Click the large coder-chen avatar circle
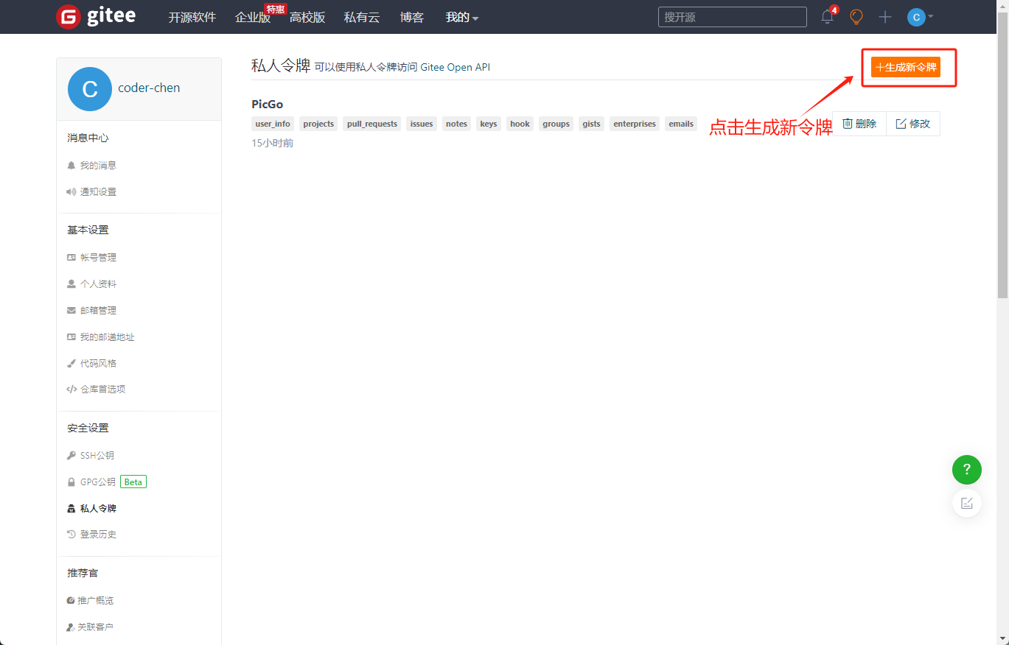 [90, 89]
